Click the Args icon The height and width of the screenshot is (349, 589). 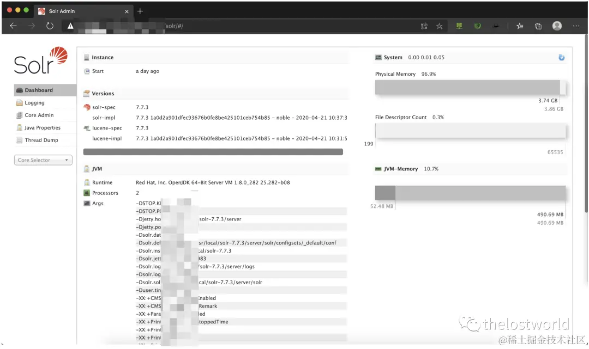point(87,204)
